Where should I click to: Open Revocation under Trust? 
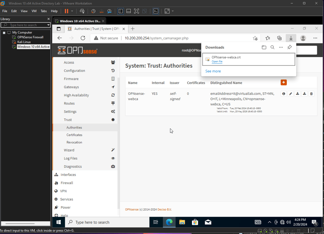(74, 143)
